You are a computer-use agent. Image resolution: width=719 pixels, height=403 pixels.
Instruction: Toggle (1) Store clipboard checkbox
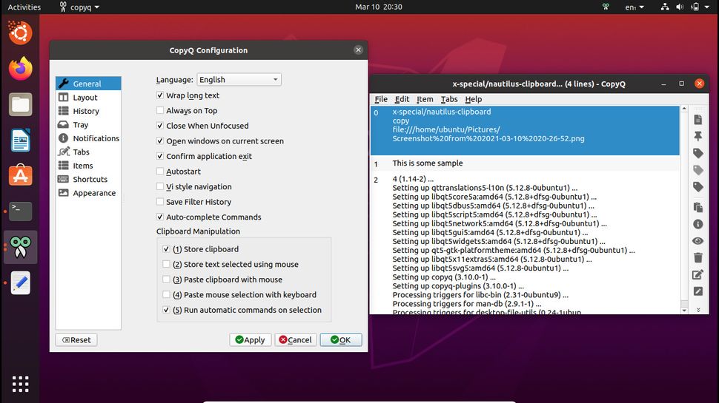167,249
